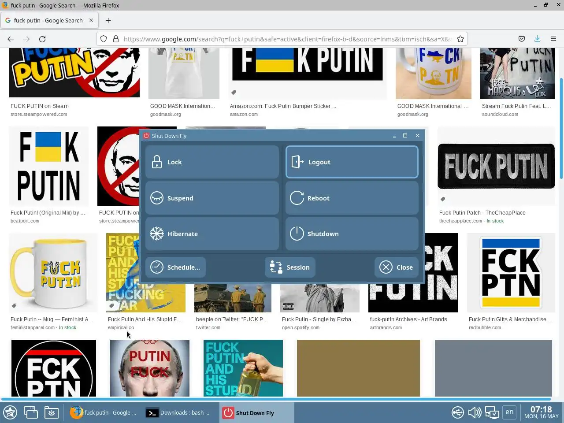Click the site padlock icon
This screenshot has width=564, height=423.
pos(116,39)
